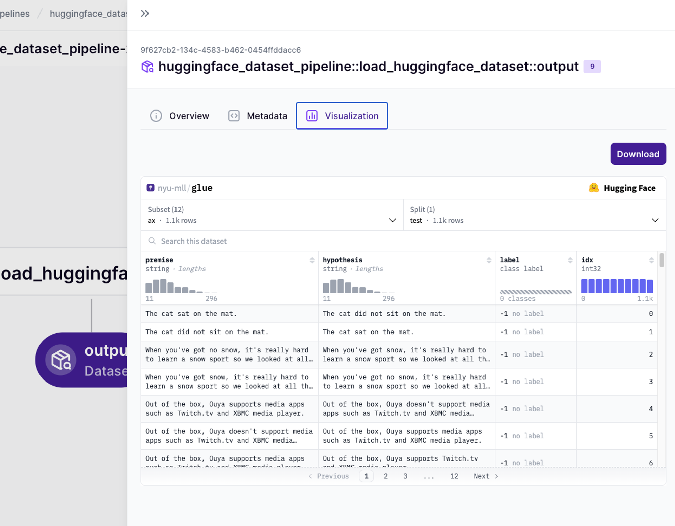Sort by hypothesis column arrows
The height and width of the screenshot is (526, 675).
pyautogui.click(x=489, y=260)
